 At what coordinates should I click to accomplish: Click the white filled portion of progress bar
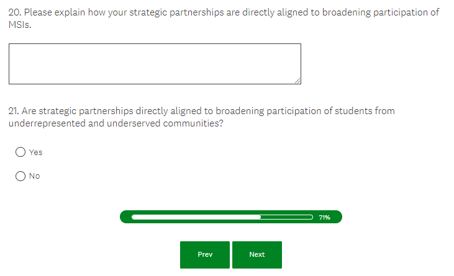(196, 217)
